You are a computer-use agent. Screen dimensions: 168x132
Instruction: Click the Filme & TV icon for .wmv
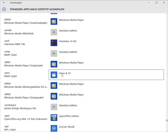[54, 75]
